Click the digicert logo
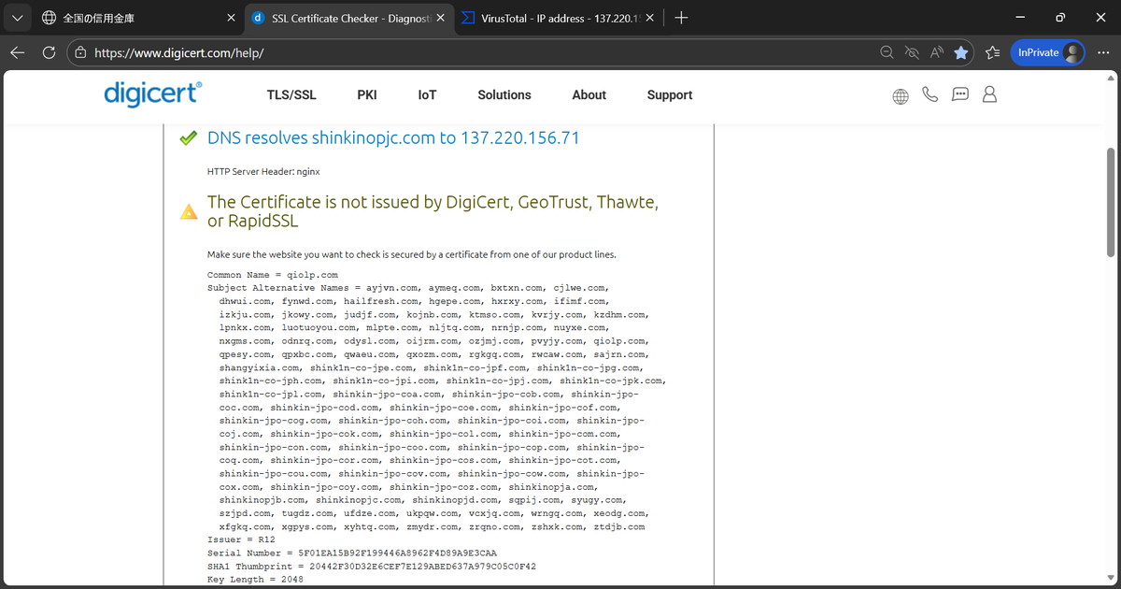 pos(152,93)
